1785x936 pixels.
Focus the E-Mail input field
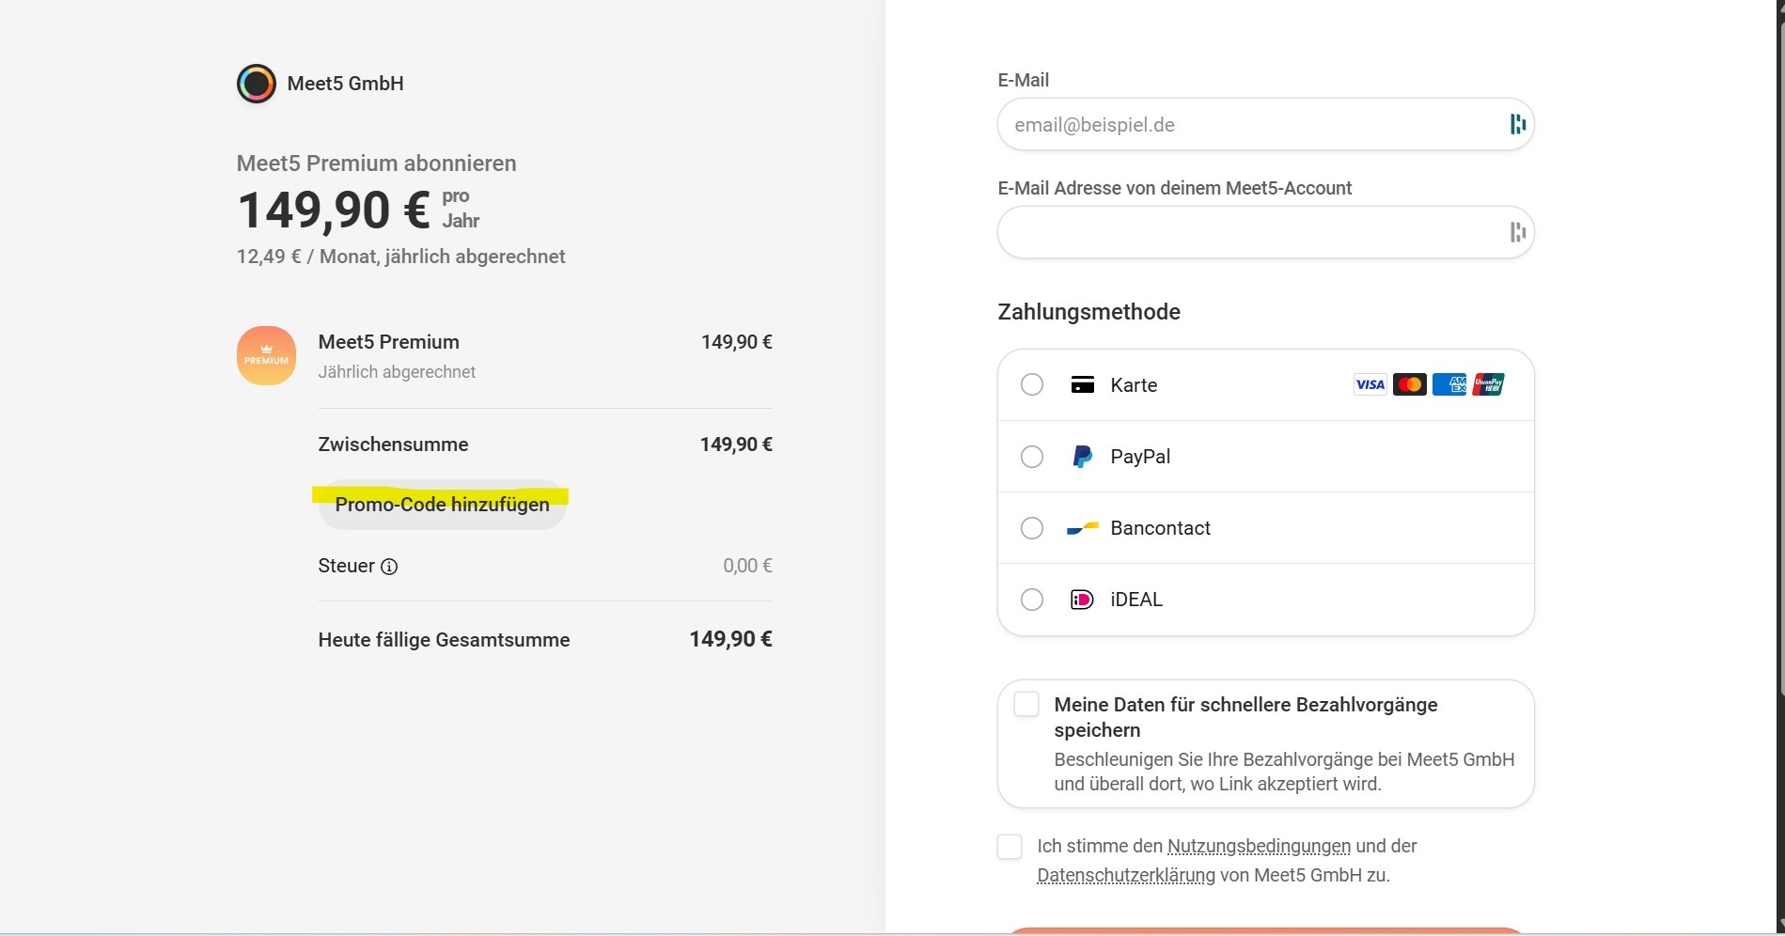[x=1265, y=124]
